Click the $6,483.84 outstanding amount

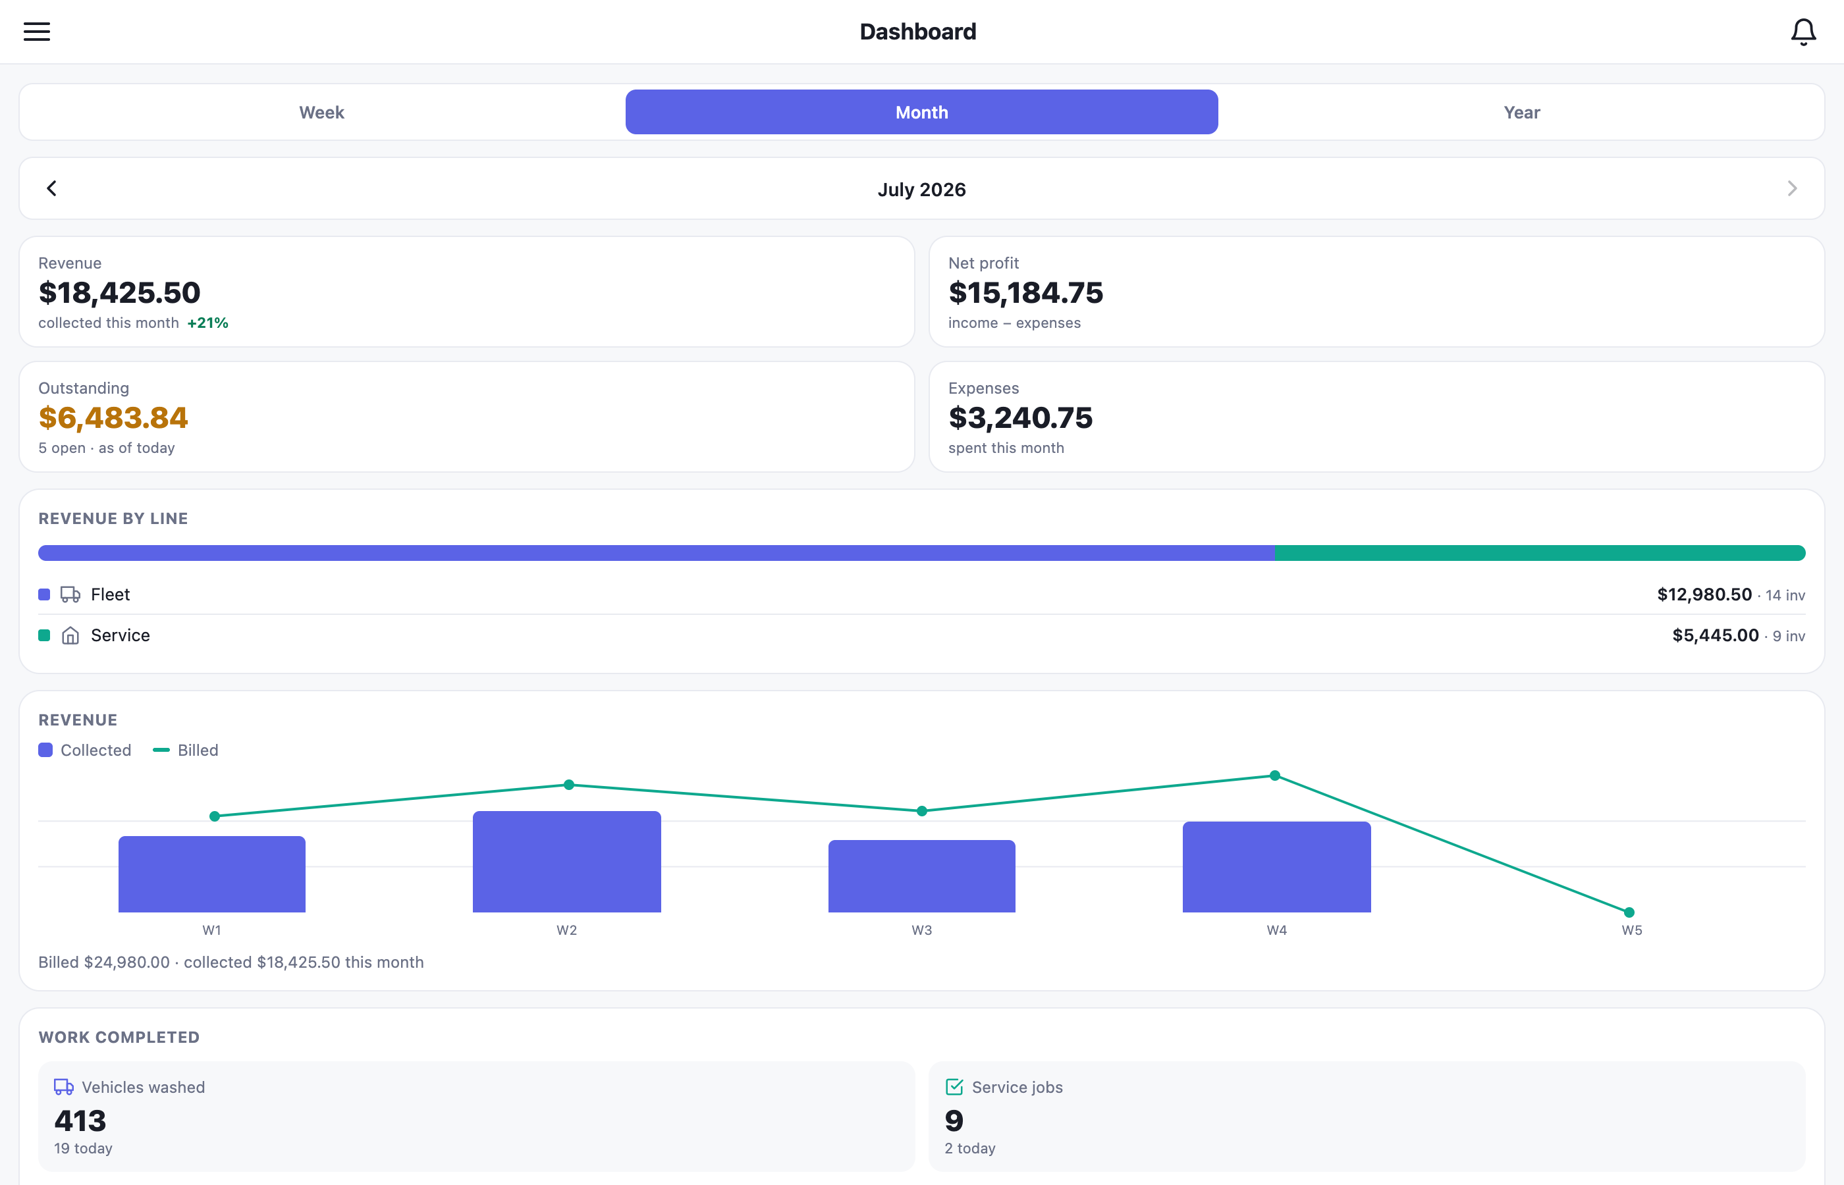pos(113,418)
